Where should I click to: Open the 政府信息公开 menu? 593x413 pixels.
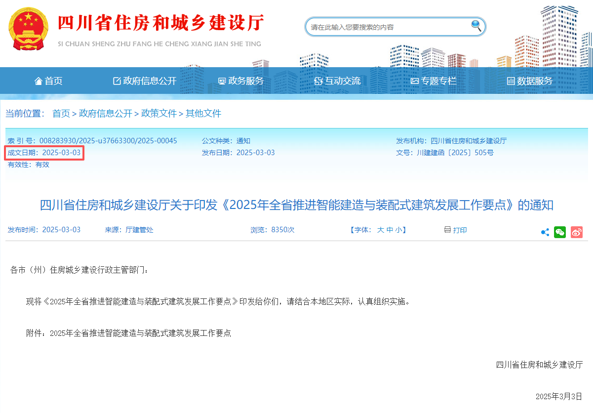pos(145,81)
